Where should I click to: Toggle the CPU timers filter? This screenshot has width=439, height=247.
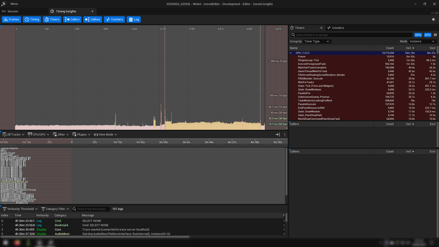pyautogui.click(x=427, y=35)
